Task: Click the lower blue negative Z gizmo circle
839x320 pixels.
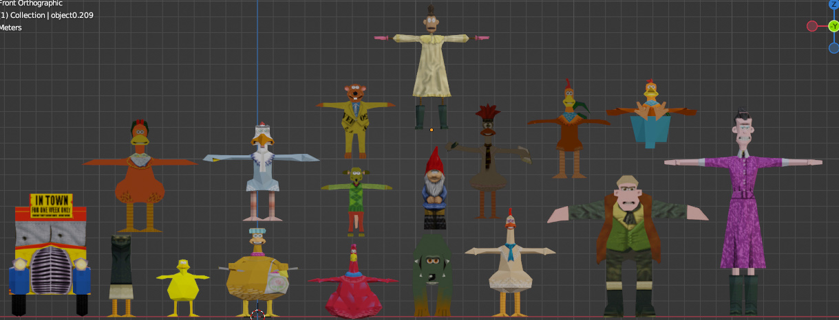Action: (833, 48)
